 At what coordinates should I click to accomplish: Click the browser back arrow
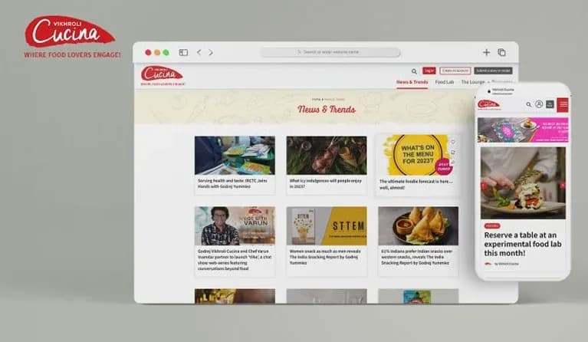pyautogui.click(x=199, y=52)
